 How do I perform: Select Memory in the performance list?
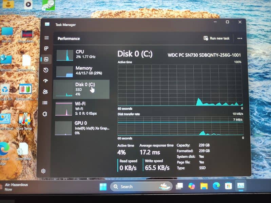click(81, 71)
